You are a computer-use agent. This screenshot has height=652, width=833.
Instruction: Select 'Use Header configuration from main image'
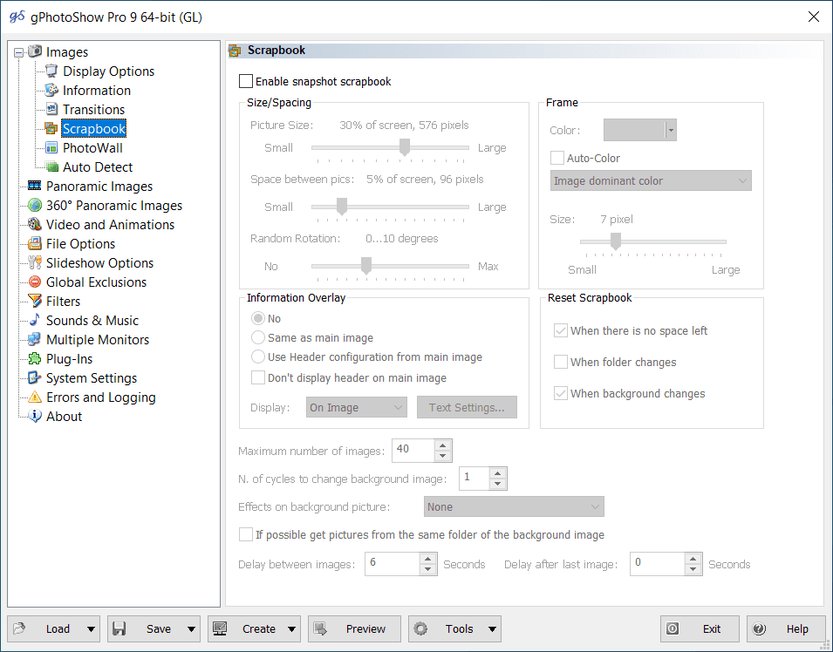click(257, 357)
